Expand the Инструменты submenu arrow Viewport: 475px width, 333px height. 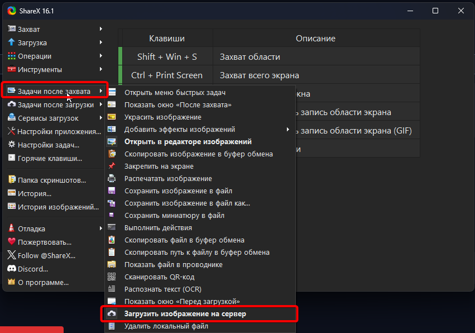[101, 69]
